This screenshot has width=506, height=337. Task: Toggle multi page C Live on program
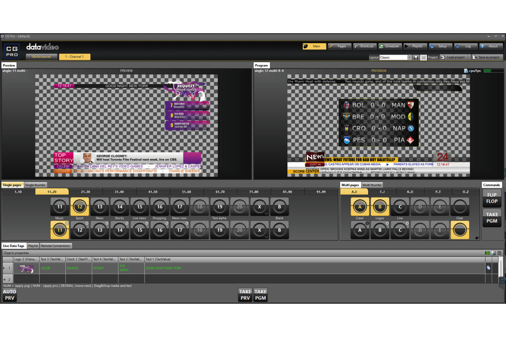coord(400,207)
